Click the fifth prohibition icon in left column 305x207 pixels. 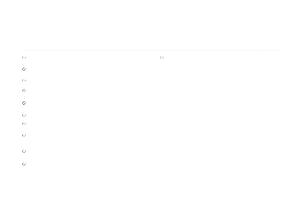tap(24, 103)
